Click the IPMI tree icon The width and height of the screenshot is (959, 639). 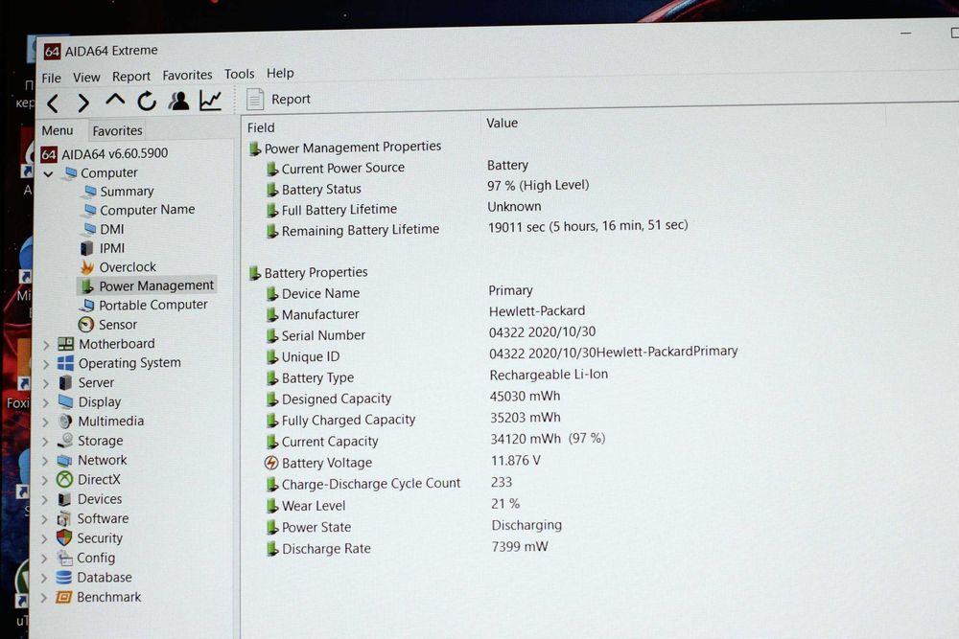point(87,248)
